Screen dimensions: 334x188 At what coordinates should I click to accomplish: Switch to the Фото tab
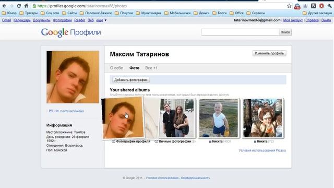[x=135, y=68]
